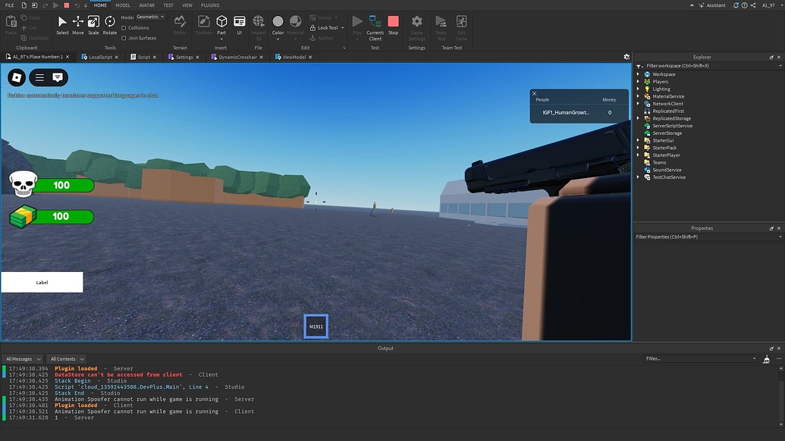This screenshot has height=441, width=785.
Task: Open the FILE menu
Action: click(x=10, y=5)
